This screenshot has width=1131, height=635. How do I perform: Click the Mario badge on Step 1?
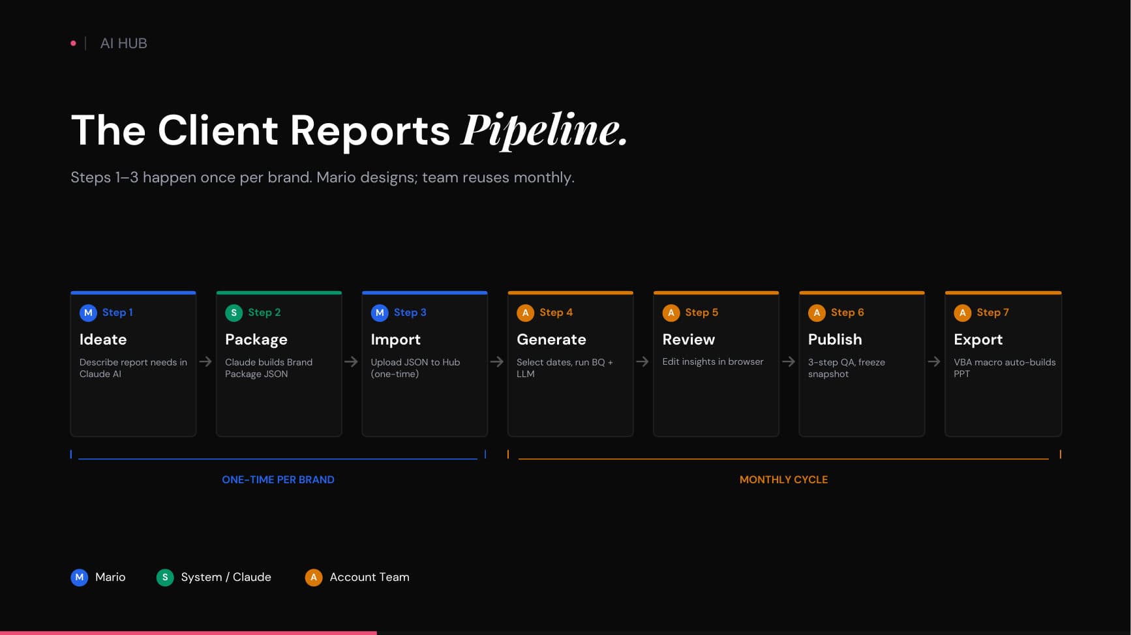click(x=88, y=313)
